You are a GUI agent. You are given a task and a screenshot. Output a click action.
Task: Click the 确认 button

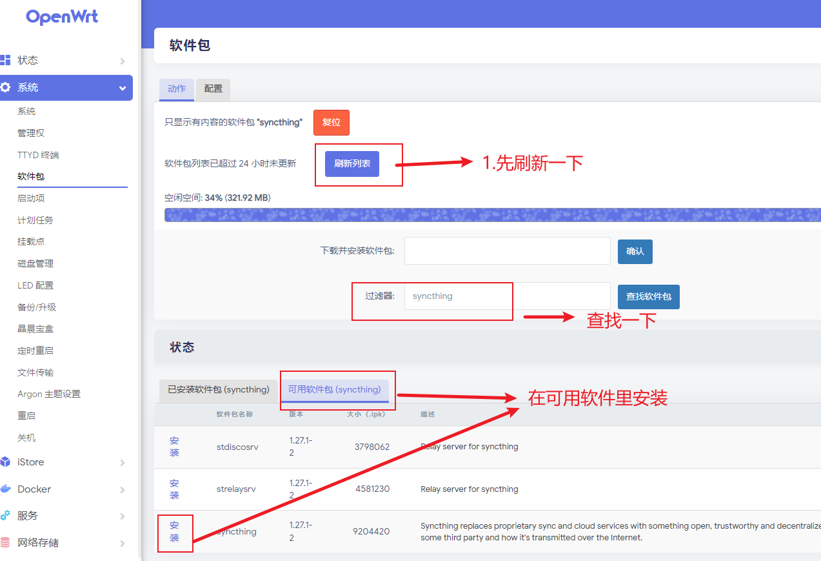[635, 251]
